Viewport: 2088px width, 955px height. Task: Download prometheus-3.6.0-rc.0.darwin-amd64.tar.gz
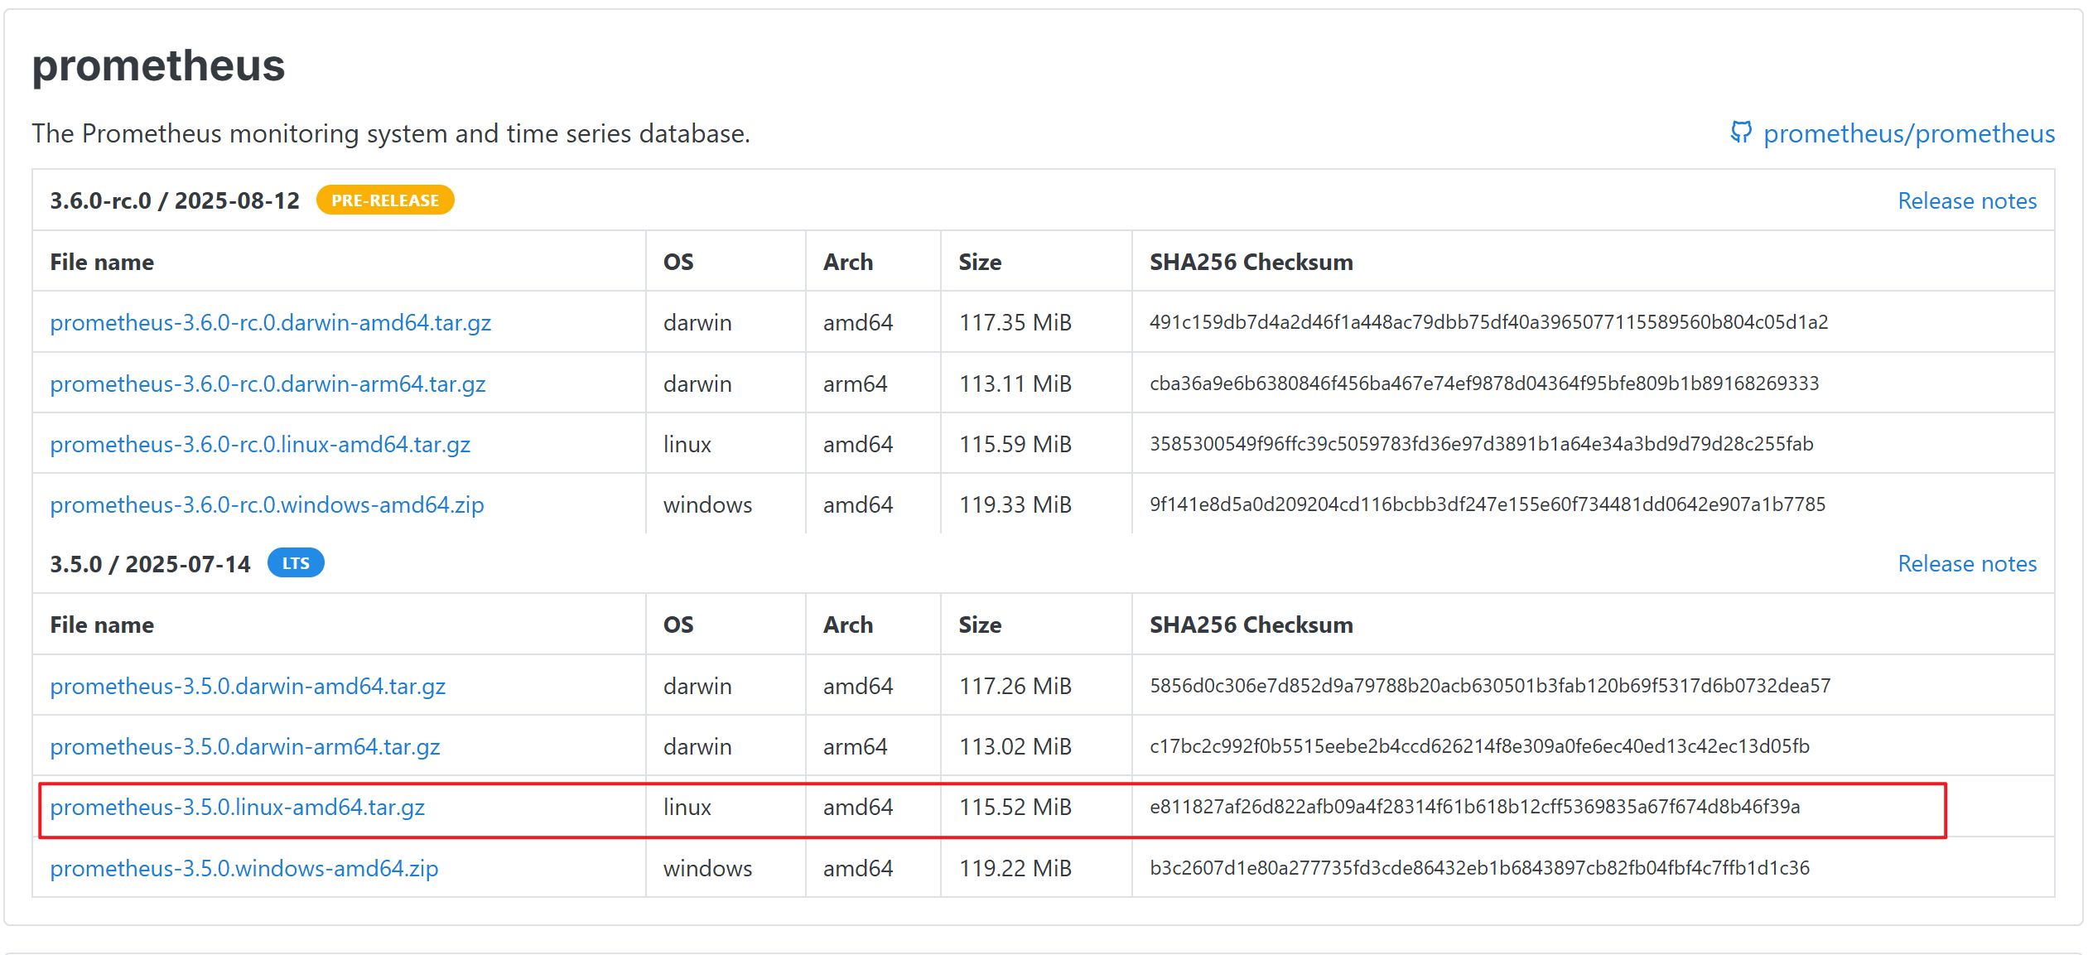[270, 322]
